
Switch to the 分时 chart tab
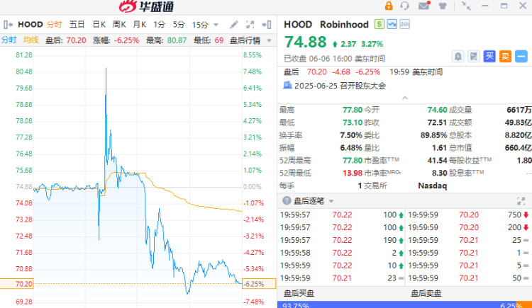pyautogui.click(x=55, y=24)
